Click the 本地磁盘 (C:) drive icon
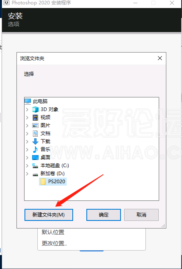The image size is (182, 269). [x=35, y=166]
